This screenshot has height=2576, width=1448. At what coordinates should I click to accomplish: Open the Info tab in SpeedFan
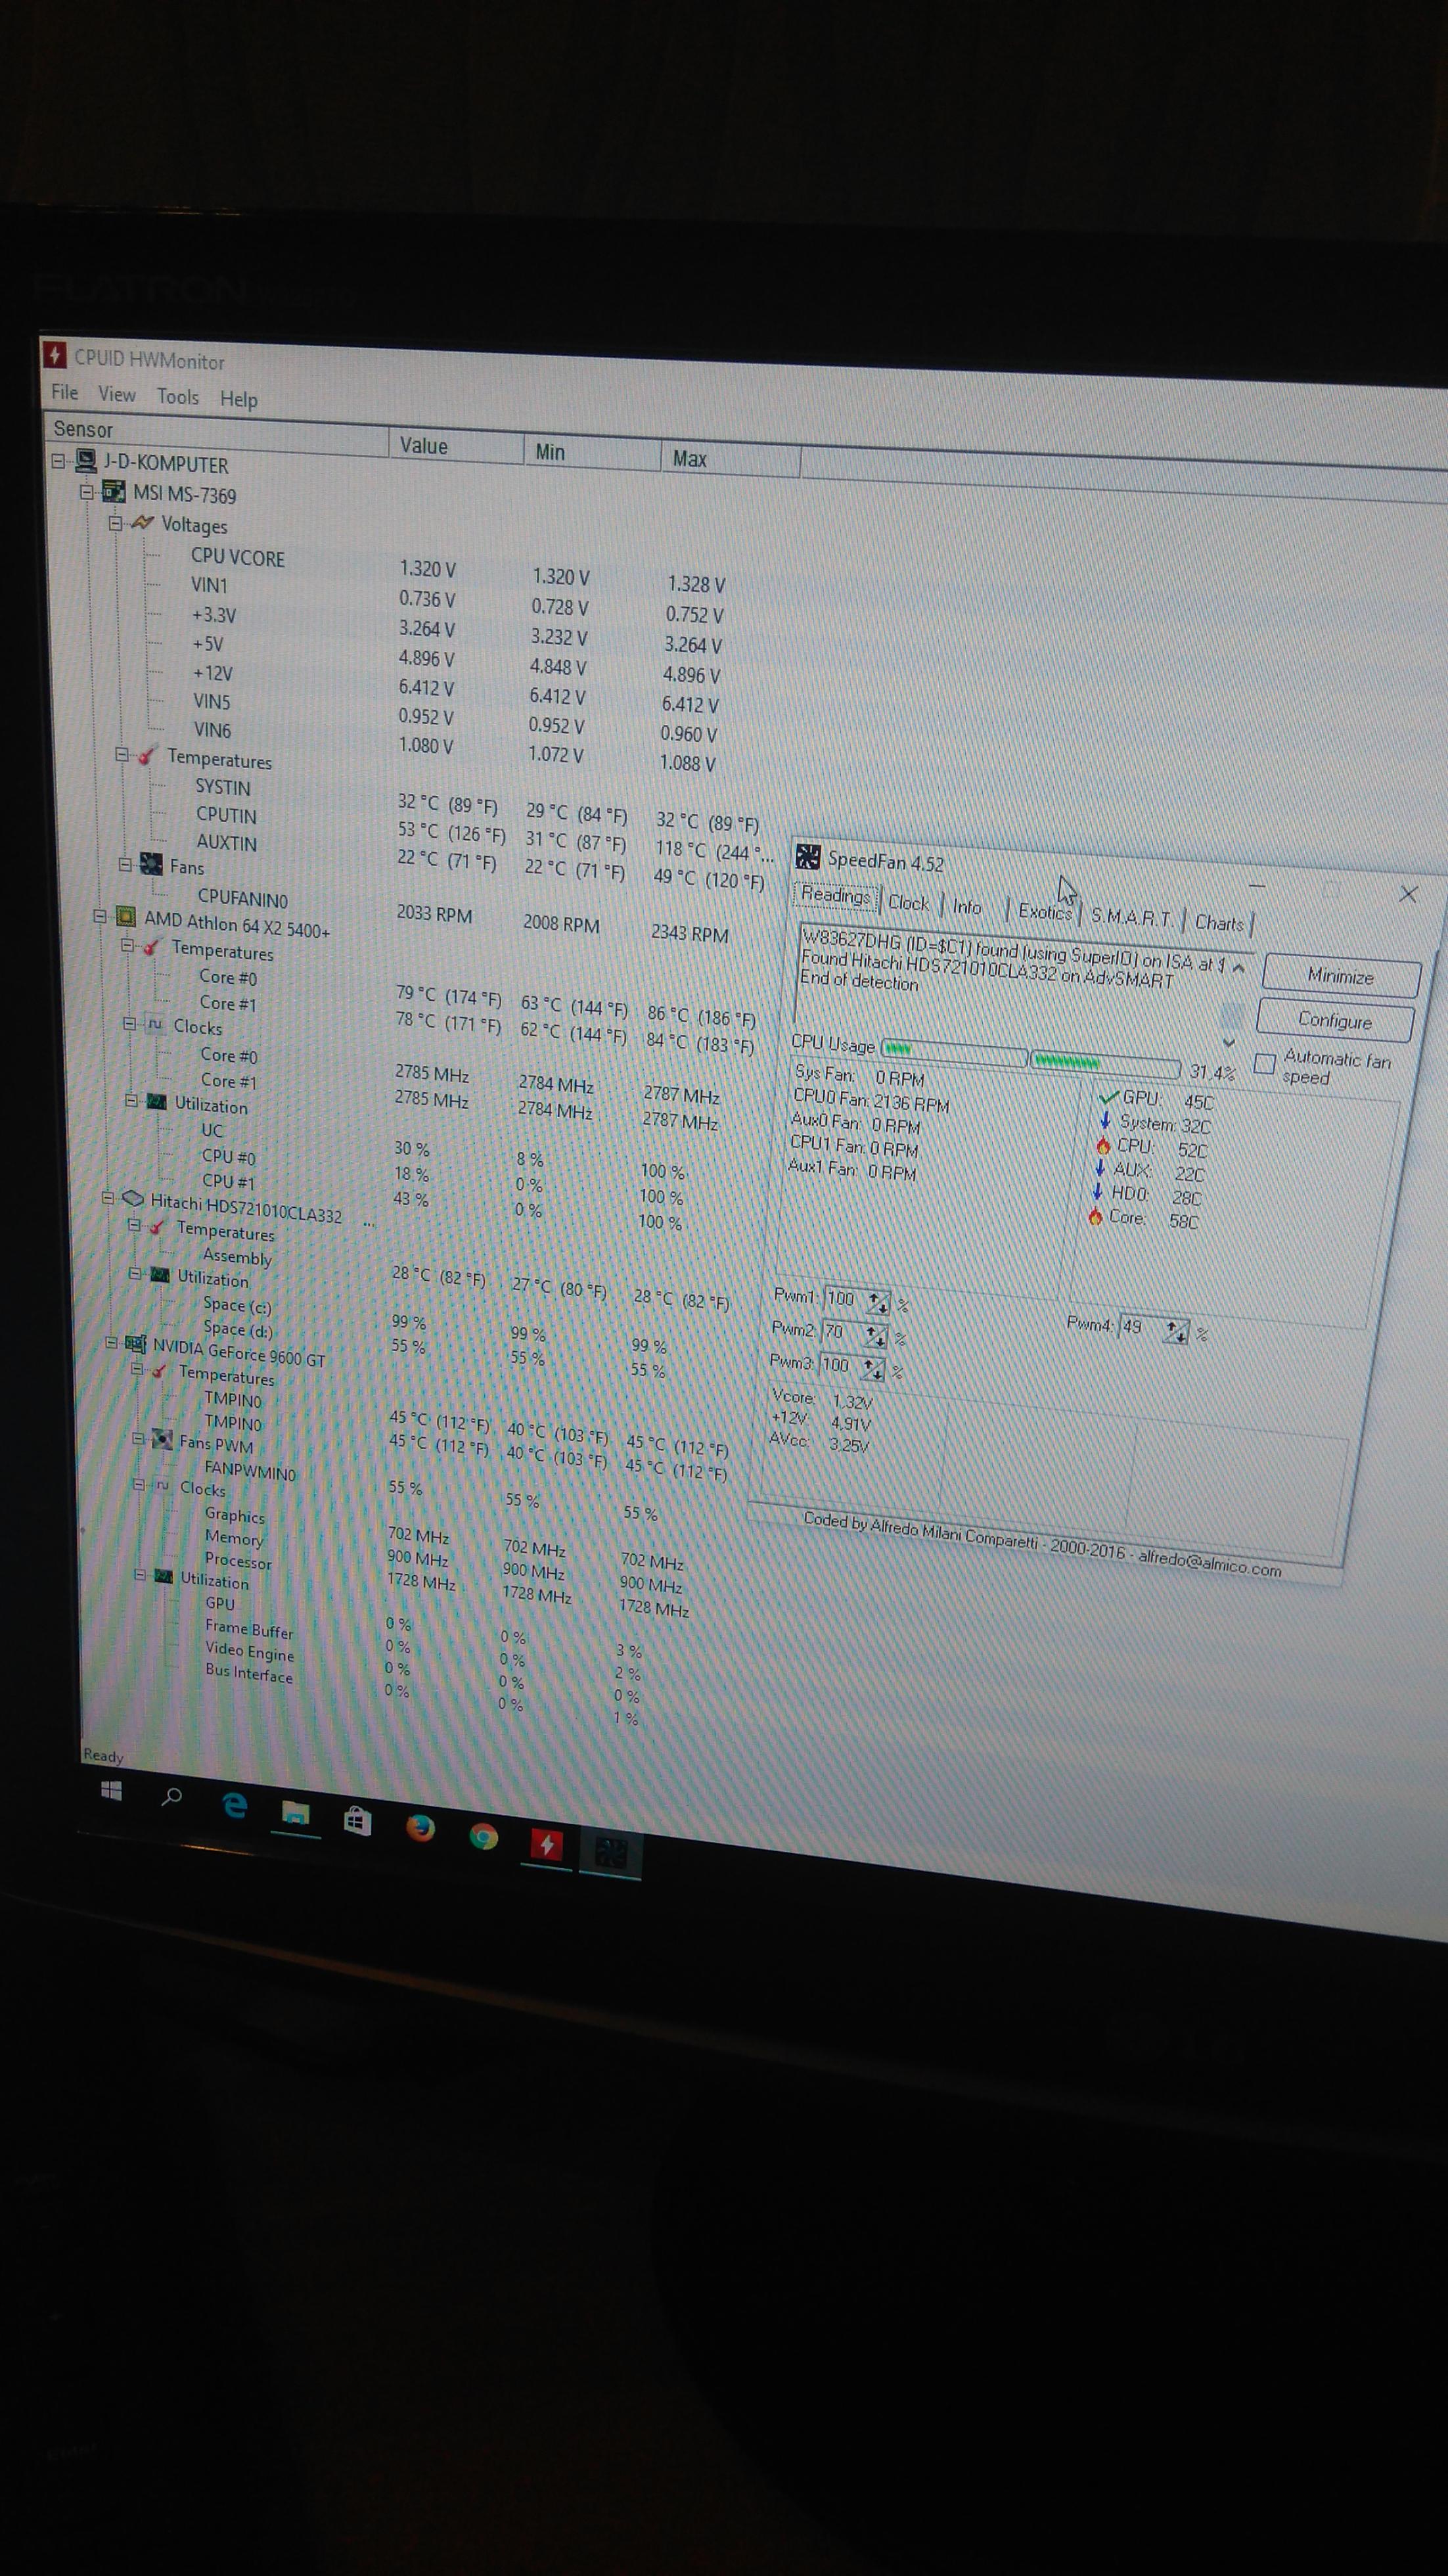(966, 906)
